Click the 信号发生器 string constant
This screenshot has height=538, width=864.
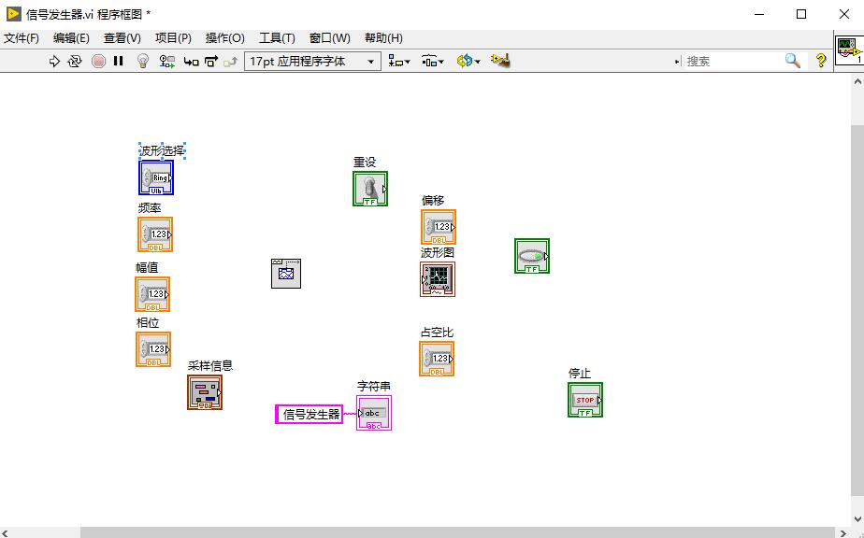(310, 414)
